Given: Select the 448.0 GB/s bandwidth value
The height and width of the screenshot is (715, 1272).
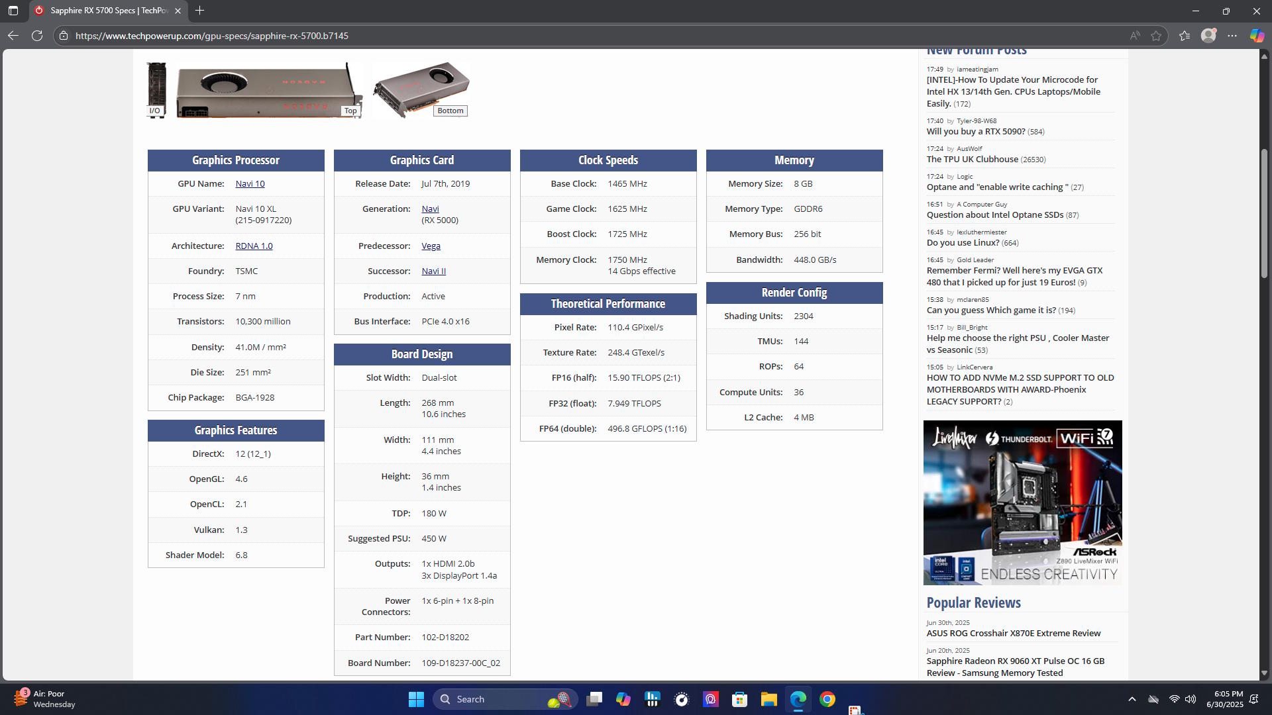Looking at the screenshot, I should [815, 260].
